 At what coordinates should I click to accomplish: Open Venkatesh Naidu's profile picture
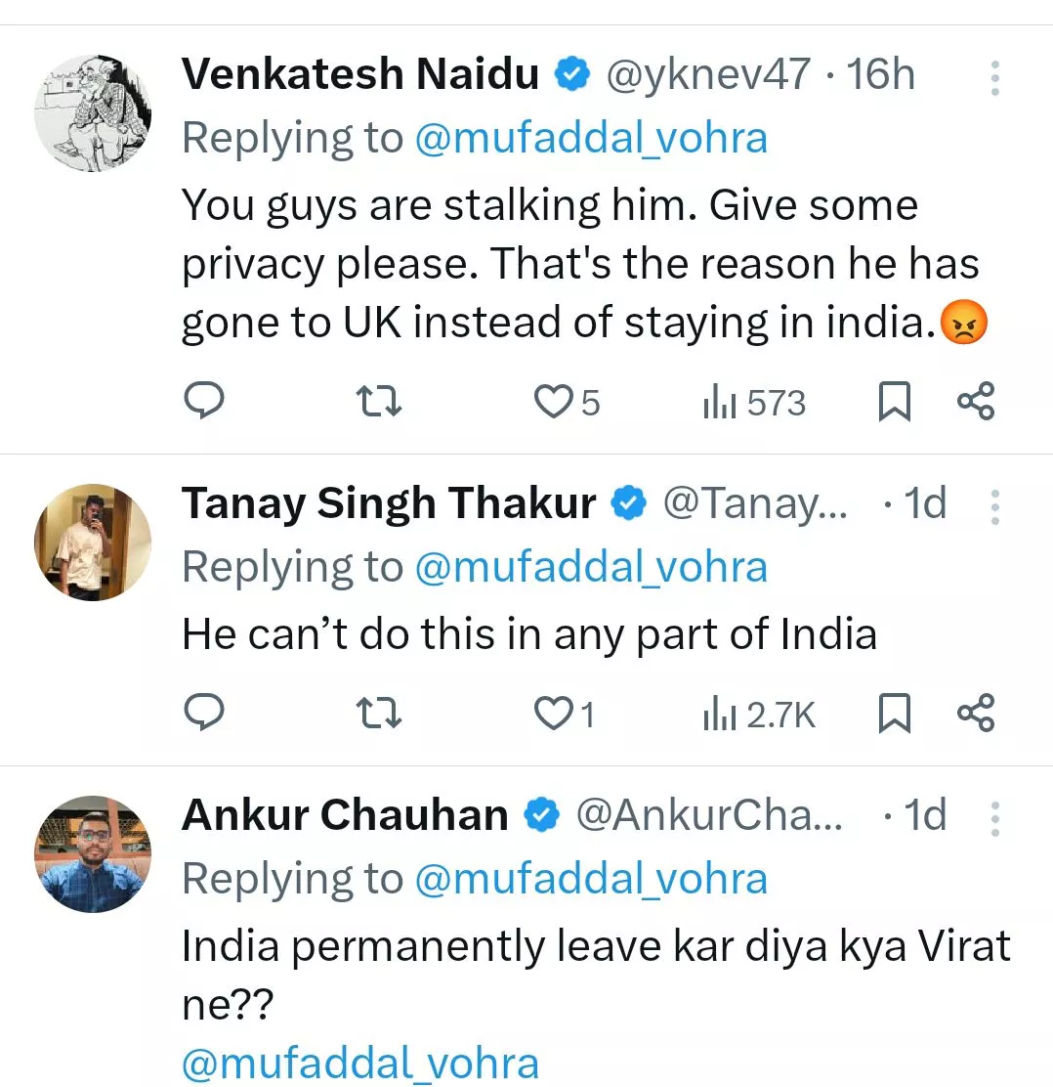tap(93, 113)
